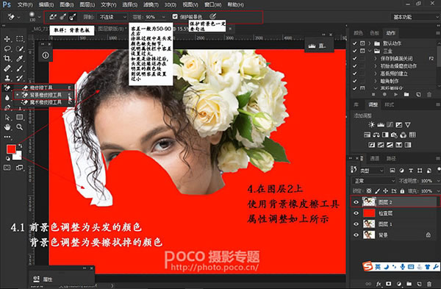Hide the 背景 layer eye icon
This screenshot has height=289, width=441.
(356, 235)
